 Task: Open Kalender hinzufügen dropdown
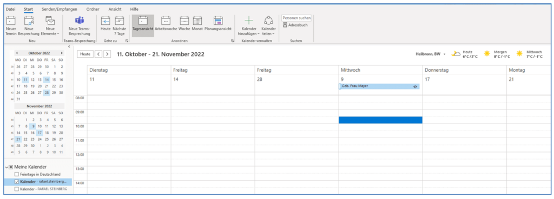[x=249, y=26]
